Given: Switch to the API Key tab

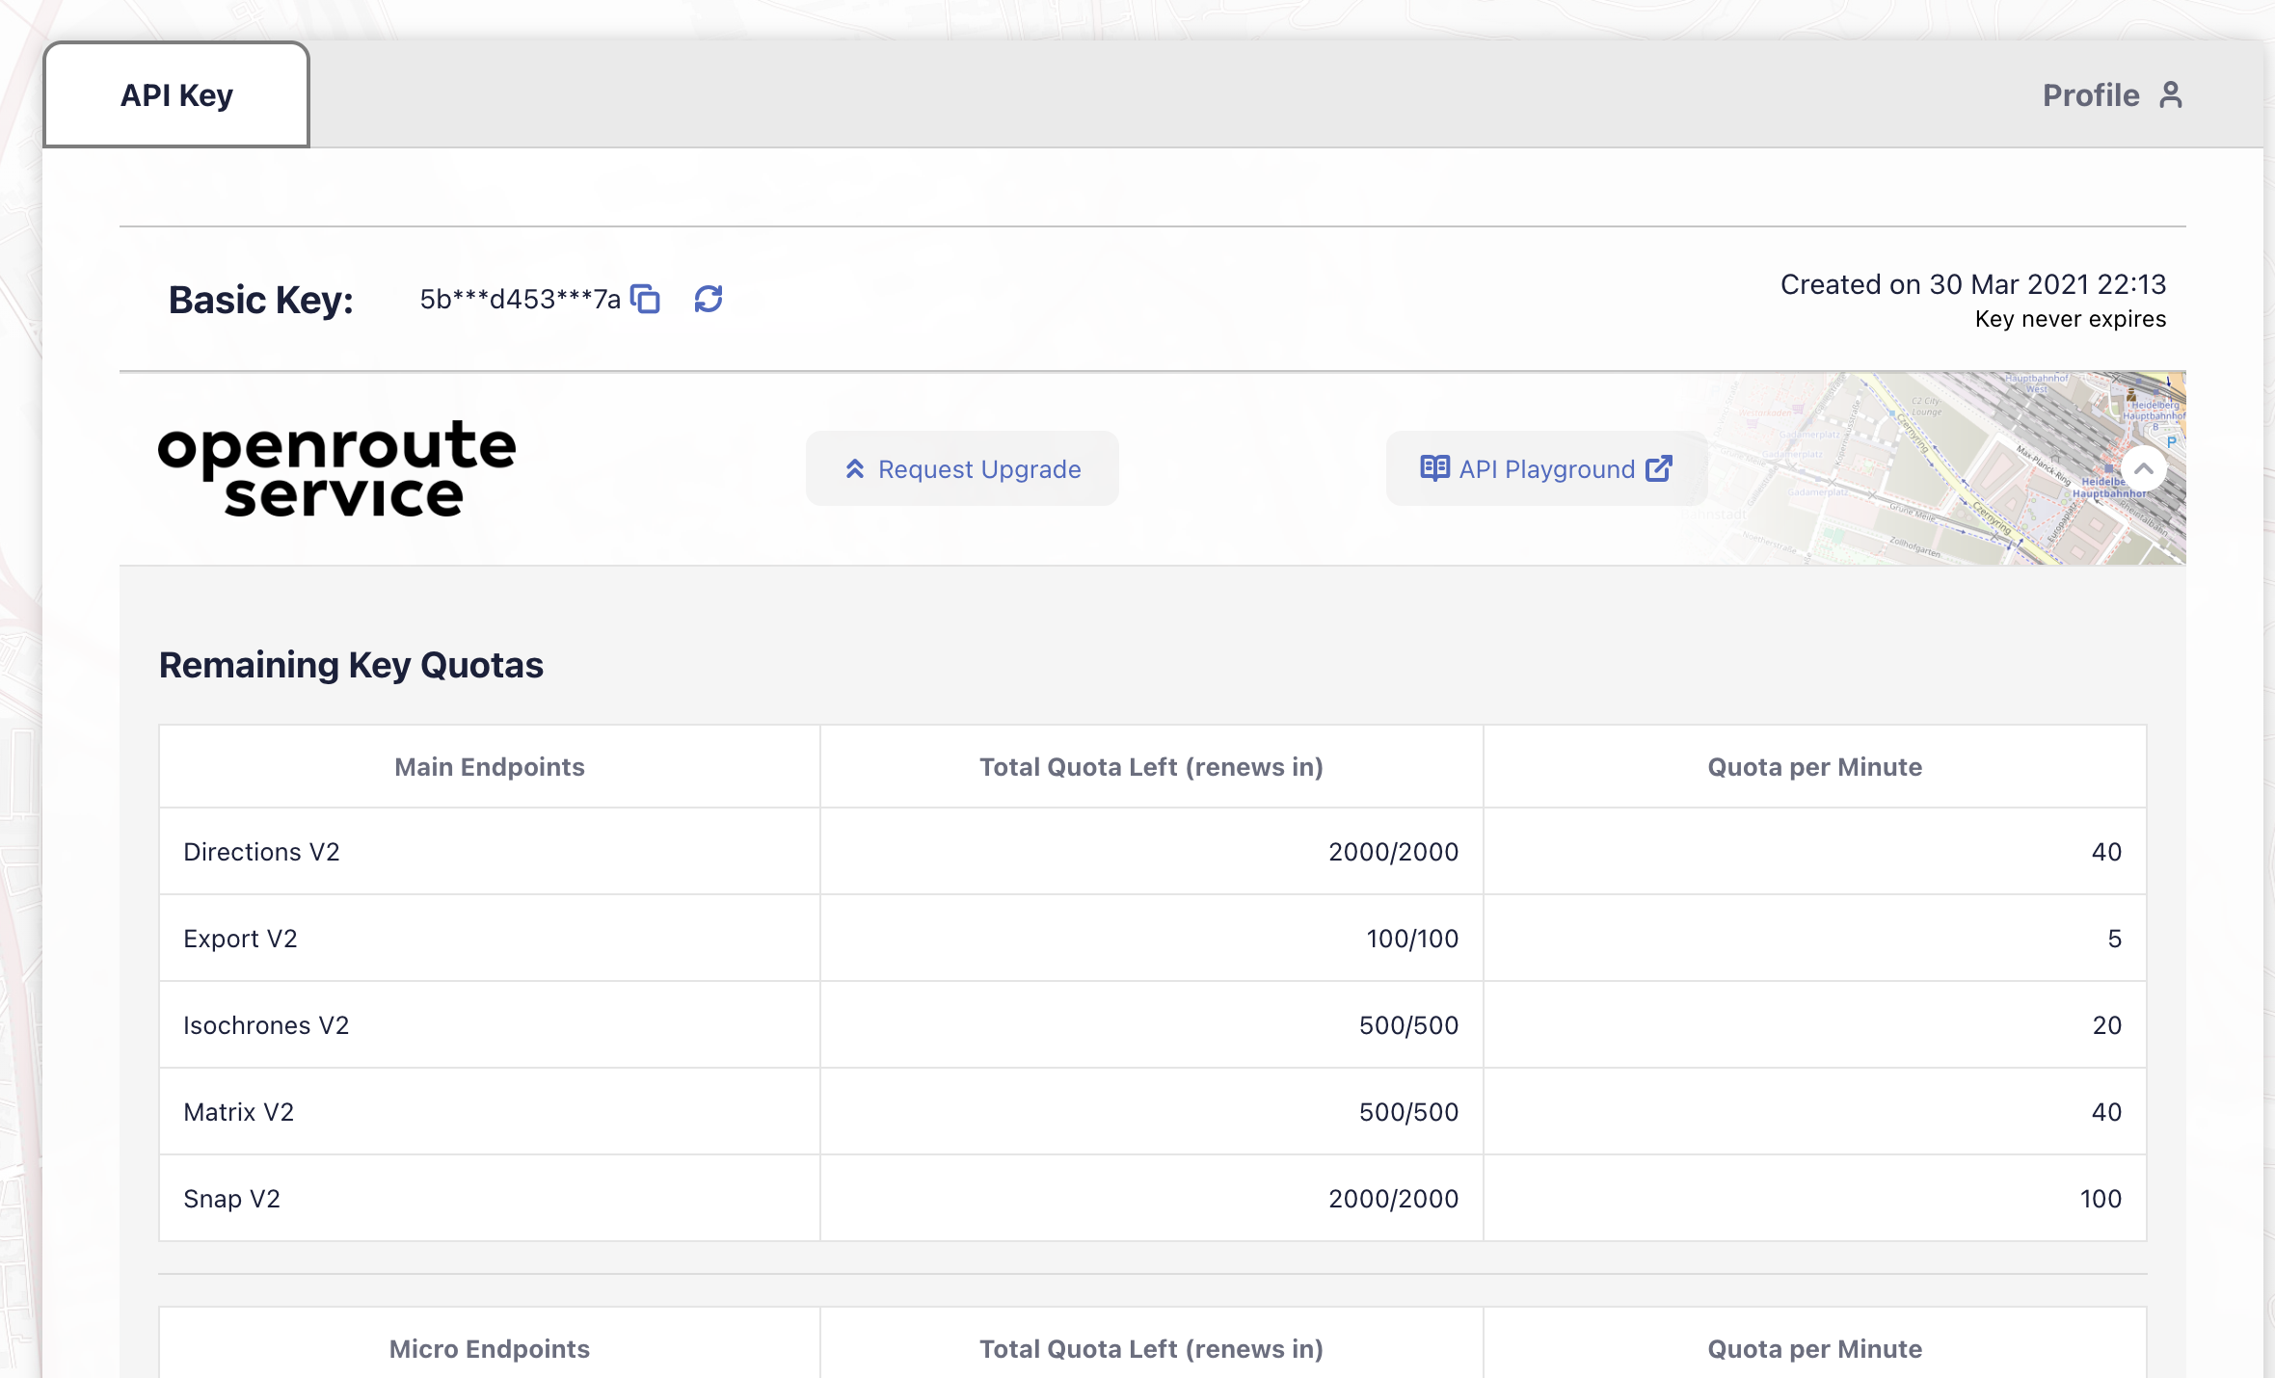Looking at the screenshot, I should [176, 94].
